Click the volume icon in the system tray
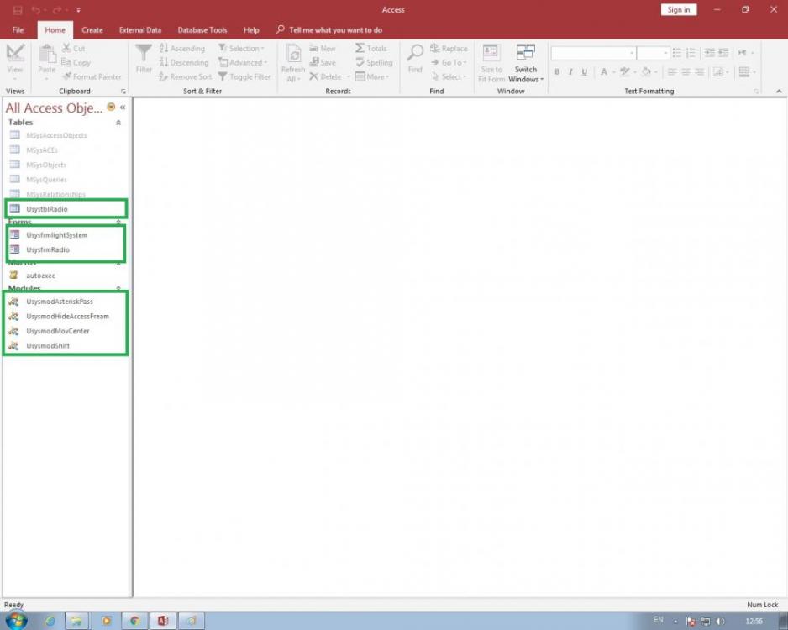 (x=720, y=622)
